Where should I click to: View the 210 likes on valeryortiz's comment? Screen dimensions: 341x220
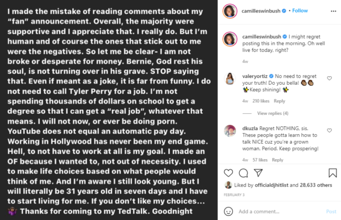[x=261, y=101]
